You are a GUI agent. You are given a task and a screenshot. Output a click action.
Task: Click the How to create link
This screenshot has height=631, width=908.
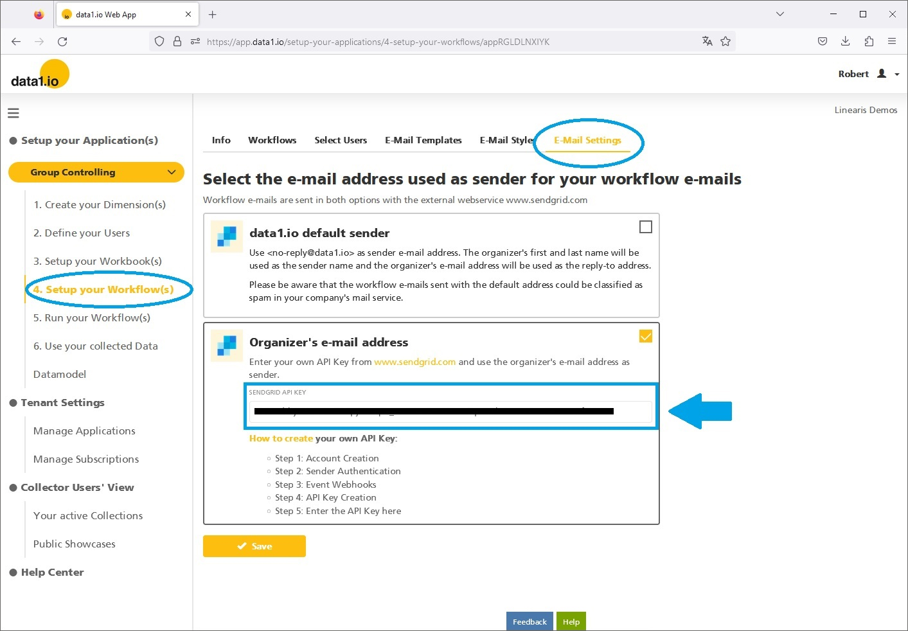click(281, 438)
